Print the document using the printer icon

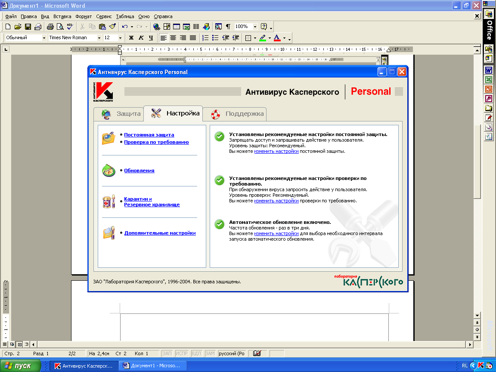tap(50, 27)
